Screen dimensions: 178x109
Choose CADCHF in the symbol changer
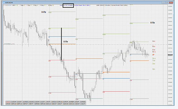[37, 102]
